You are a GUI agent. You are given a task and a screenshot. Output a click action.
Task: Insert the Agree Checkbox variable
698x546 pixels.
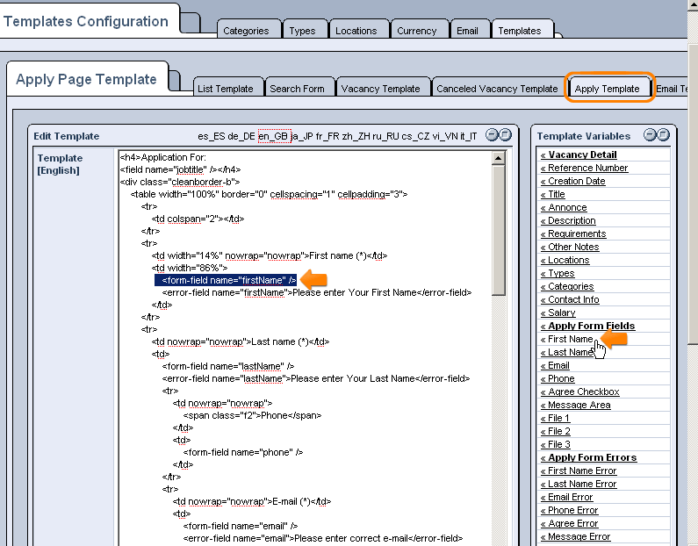pyautogui.click(x=580, y=392)
